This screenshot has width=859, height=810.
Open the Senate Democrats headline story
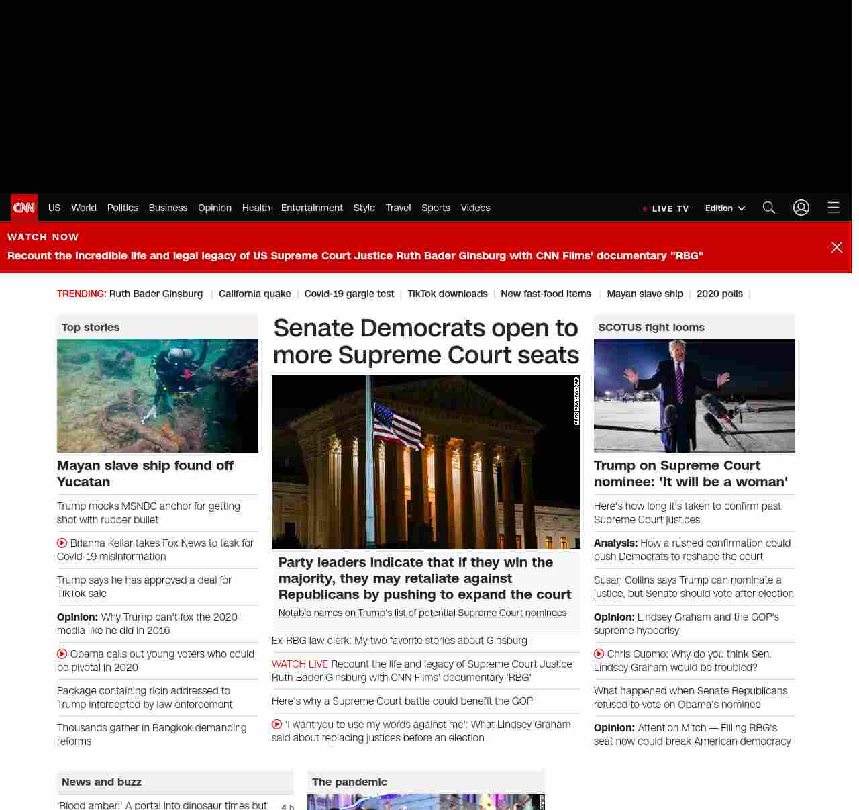click(425, 341)
